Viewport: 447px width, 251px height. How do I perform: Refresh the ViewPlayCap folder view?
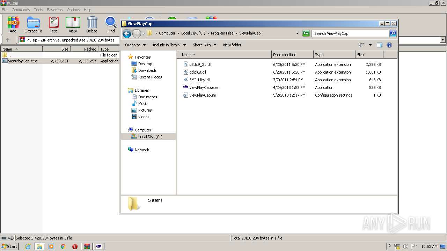point(306,33)
